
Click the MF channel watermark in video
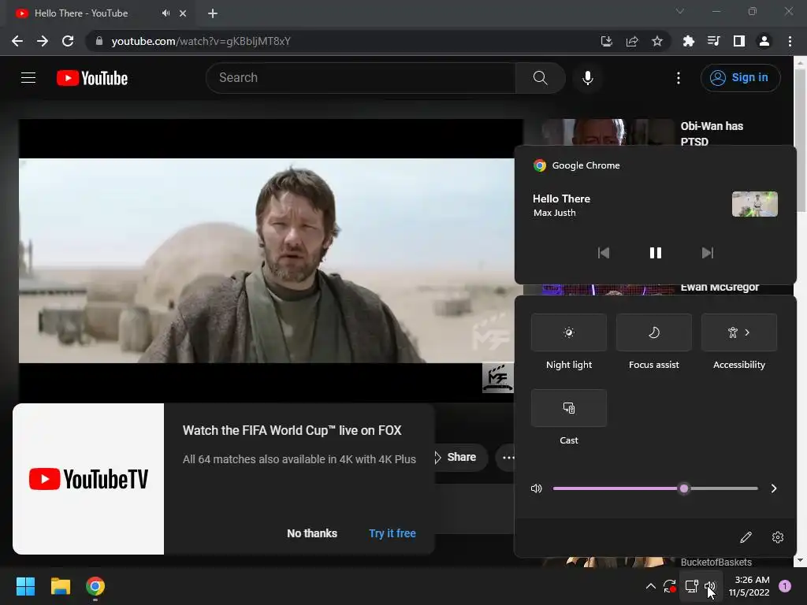(x=497, y=377)
